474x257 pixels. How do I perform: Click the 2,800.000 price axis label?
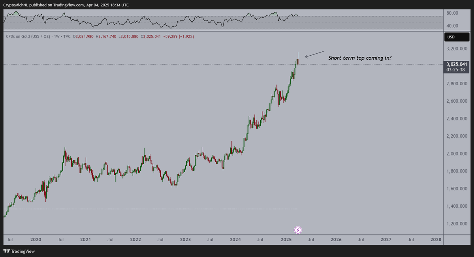(x=458, y=84)
